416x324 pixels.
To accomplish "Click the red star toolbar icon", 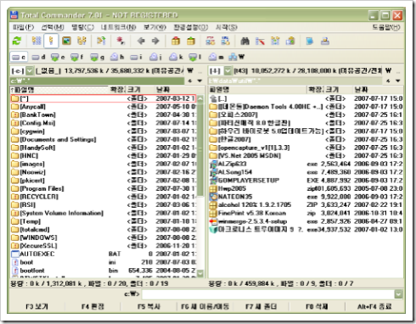I will point(121,41).
